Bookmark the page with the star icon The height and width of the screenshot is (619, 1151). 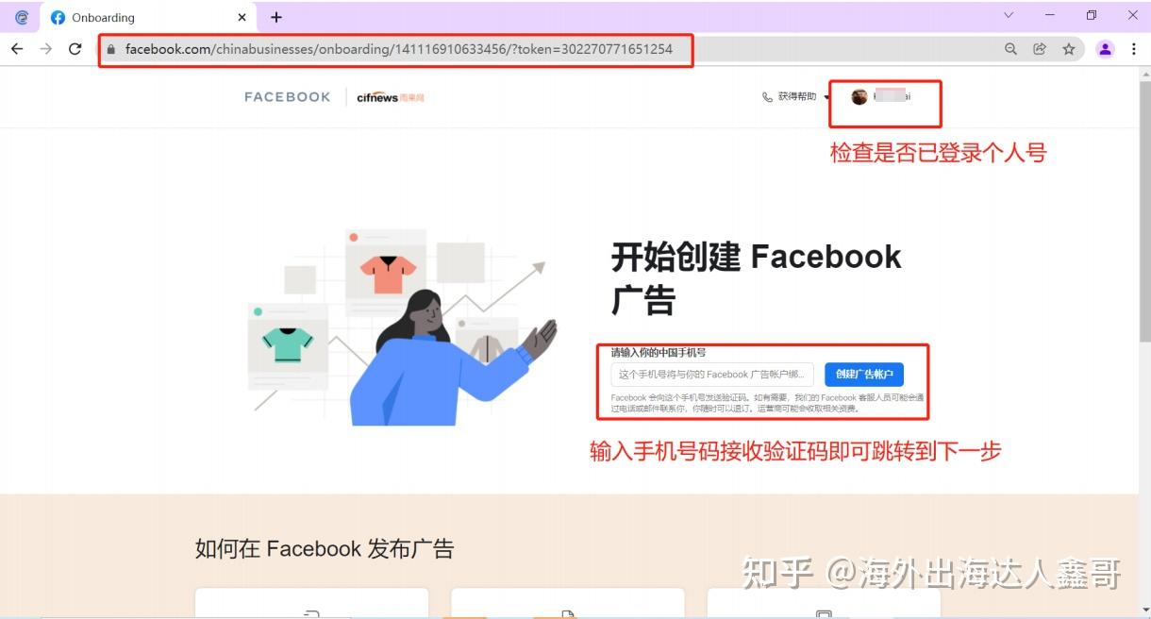point(1071,49)
